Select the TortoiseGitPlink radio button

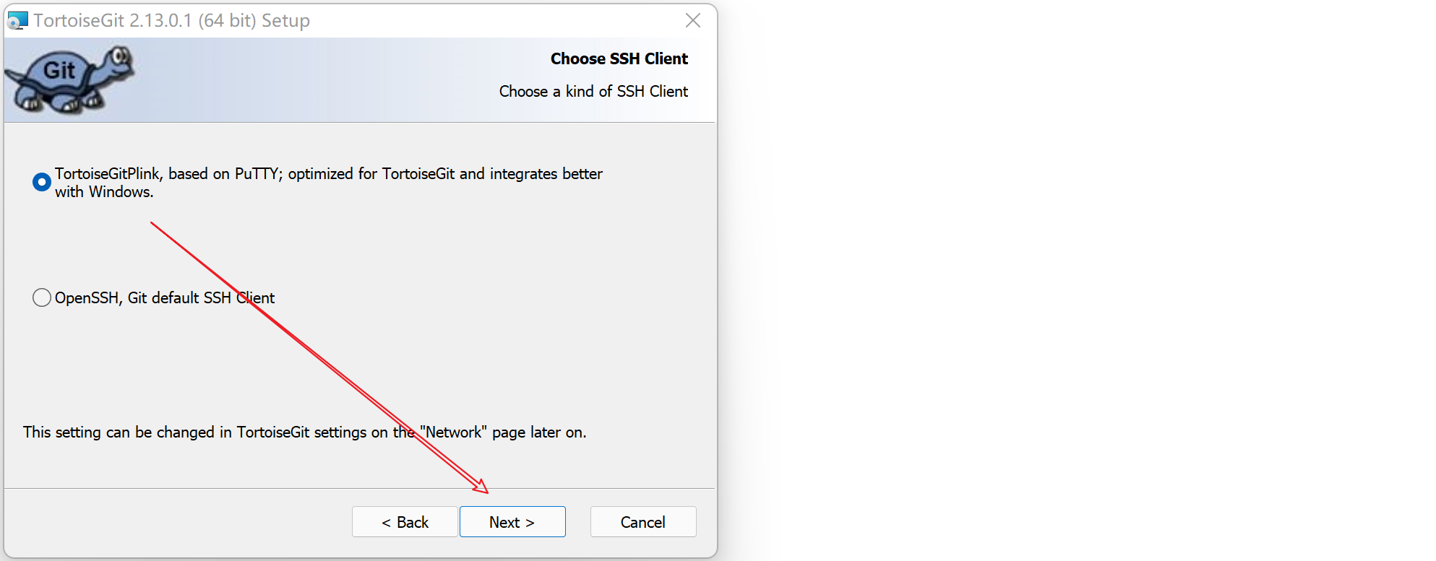coord(42,182)
